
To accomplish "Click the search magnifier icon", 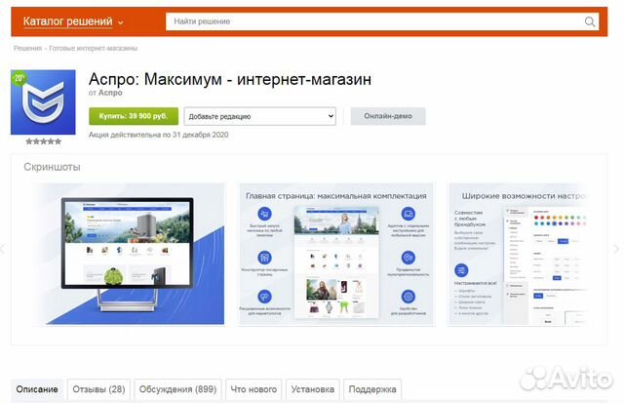I will pos(590,21).
